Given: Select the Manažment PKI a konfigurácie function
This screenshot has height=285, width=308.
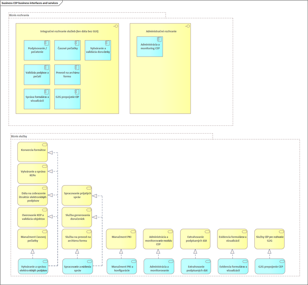Looking at the screenshot, I should click(122, 266).
